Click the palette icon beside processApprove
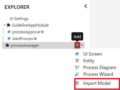120x90 pixels. [9, 32]
